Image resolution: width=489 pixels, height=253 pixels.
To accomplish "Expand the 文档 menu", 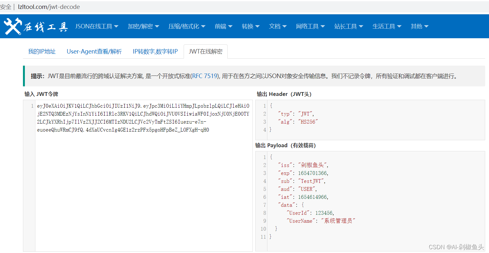I will pyautogui.click(x=278, y=26).
